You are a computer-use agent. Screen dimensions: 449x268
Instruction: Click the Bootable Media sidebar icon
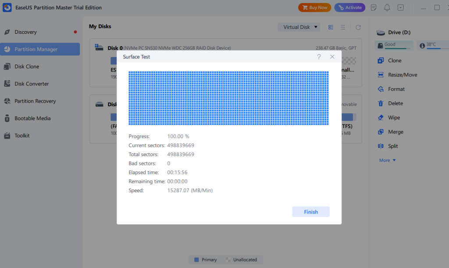(x=7, y=118)
